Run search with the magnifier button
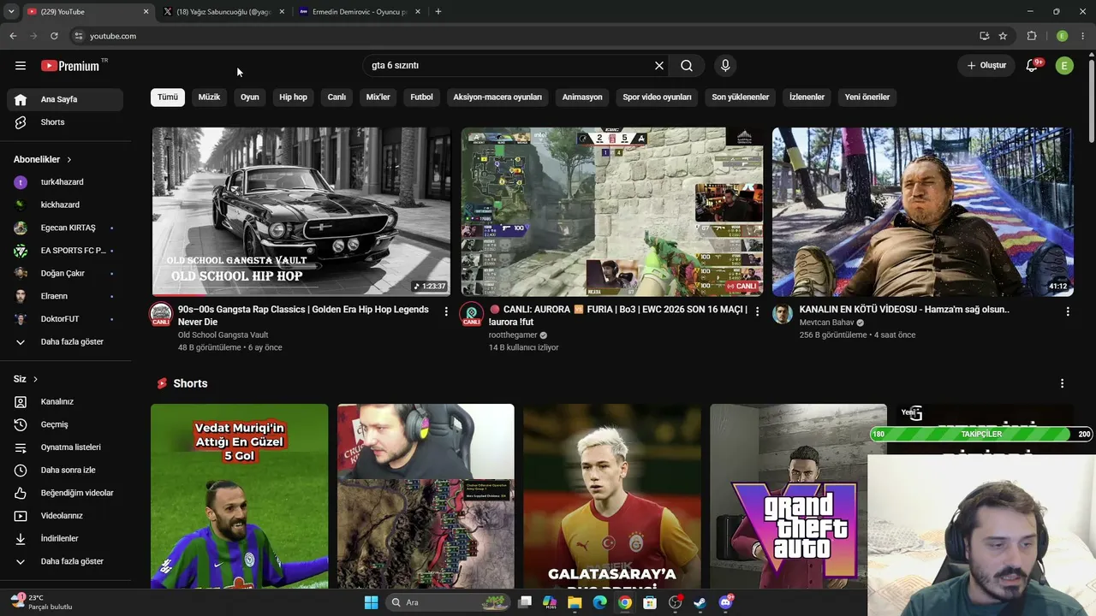Image resolution: width=1096 pixels, height=616 pixels. click(x=687, y=66)
